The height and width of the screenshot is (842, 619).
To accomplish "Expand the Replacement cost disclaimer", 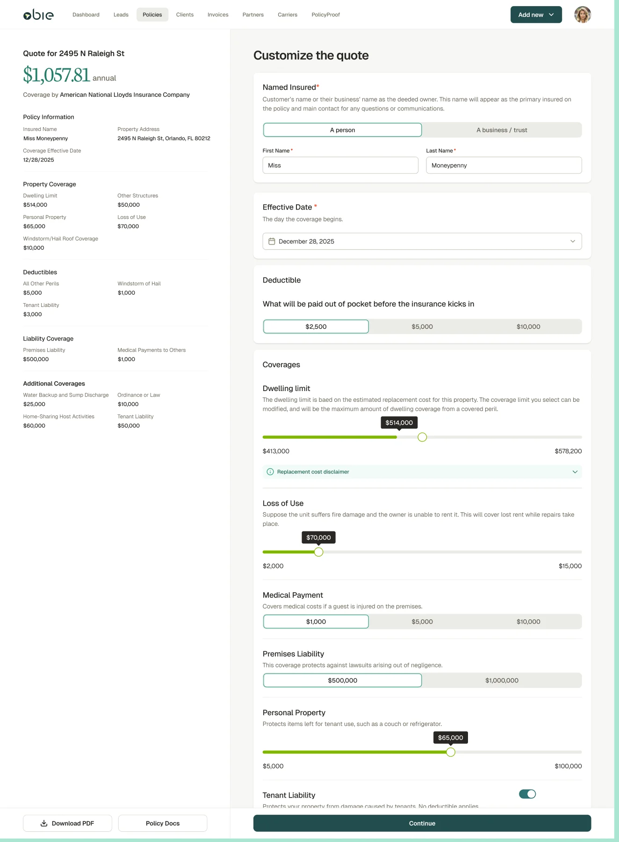I will point(422,472).
